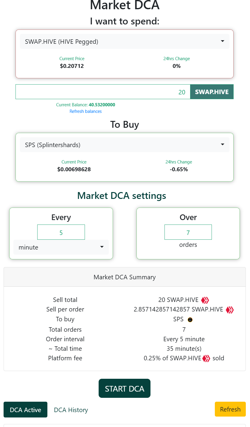The width and height of the screenshot is (250, 427).
Task: Click the Market DCA Summary header
Action: (x=125, y=277)
